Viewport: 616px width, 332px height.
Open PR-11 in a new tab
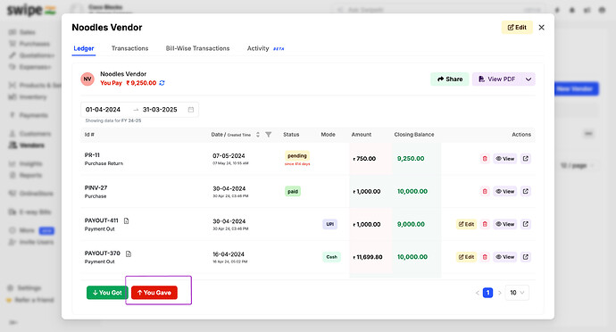[x=526, y=159]
